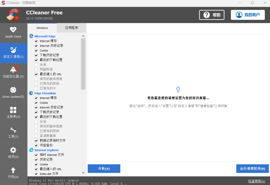Maximize the CCleaner window
The width and height of the screenshot is (270, 185).
pyautogui.click(x=252, y=3)
